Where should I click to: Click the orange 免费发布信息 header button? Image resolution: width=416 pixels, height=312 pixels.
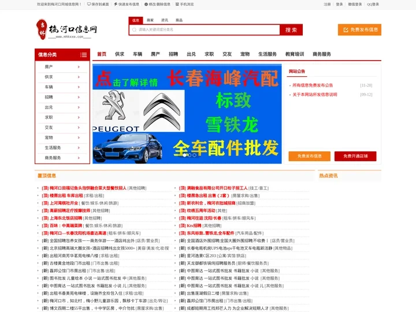click(359, 29)
